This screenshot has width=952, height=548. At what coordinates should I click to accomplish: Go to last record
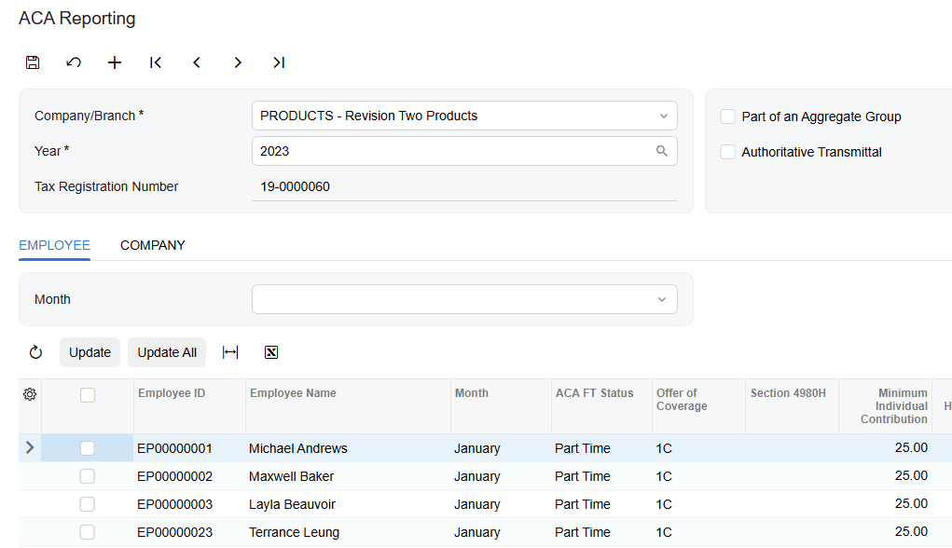tap(279, 62)
